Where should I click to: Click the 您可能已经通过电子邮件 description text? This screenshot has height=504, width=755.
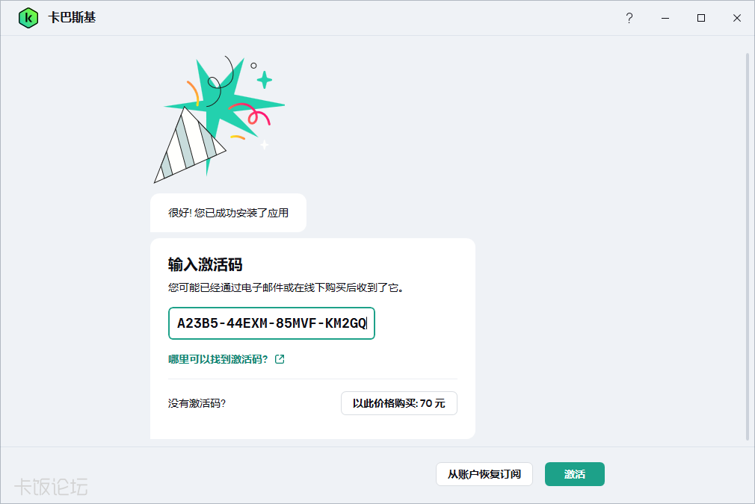click(286, 287)
